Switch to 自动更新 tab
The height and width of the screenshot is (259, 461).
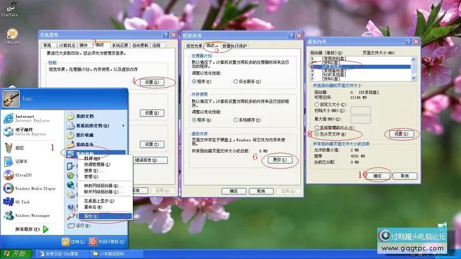pos(140,45)
